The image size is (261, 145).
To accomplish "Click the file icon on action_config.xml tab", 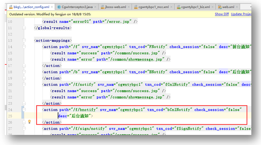I will point(11,7).
